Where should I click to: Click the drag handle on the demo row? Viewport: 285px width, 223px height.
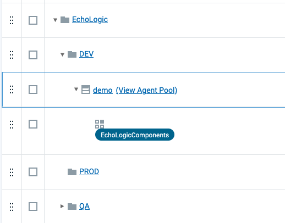tap(12, 90)
